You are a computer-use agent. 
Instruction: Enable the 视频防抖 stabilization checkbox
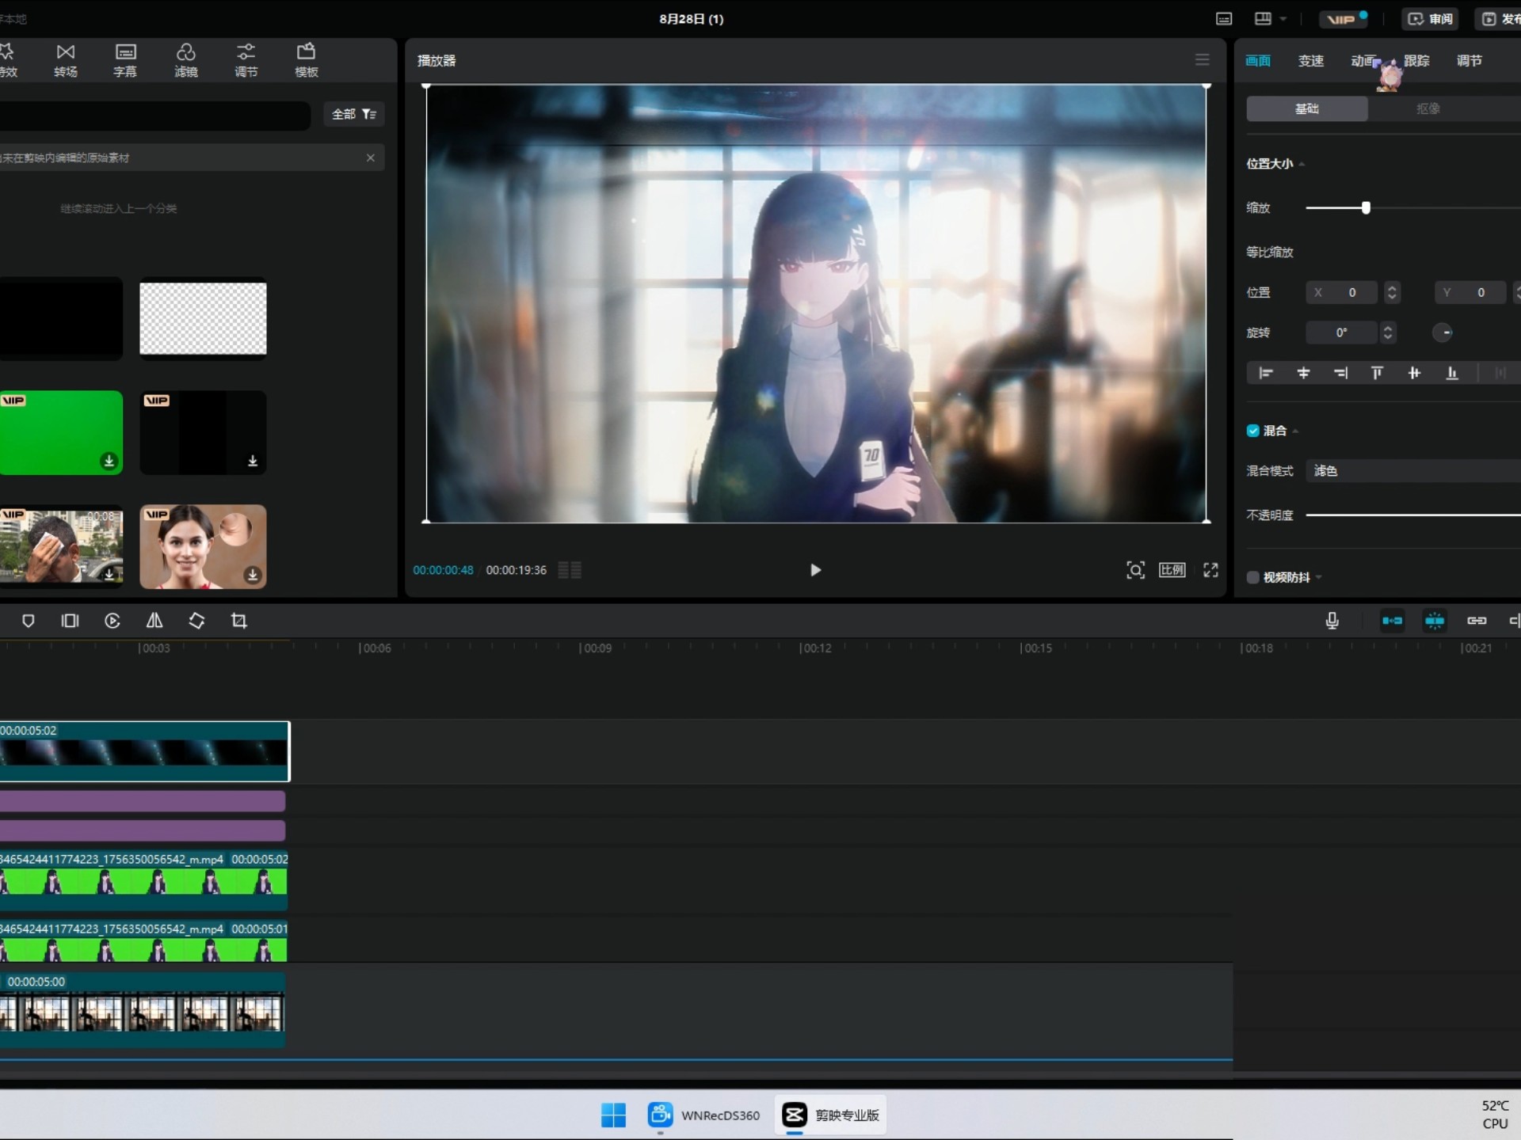(x=1253, y=577)
